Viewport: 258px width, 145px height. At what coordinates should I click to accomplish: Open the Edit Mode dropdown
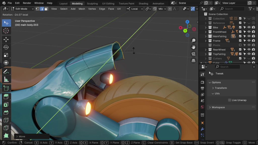tap(22, 9)
